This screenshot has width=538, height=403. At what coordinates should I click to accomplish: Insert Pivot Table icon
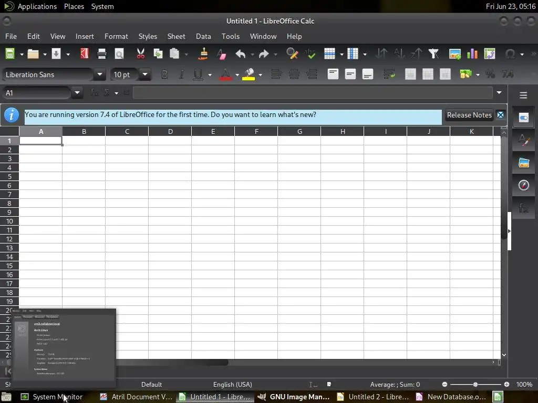click(x=490, y=54)
